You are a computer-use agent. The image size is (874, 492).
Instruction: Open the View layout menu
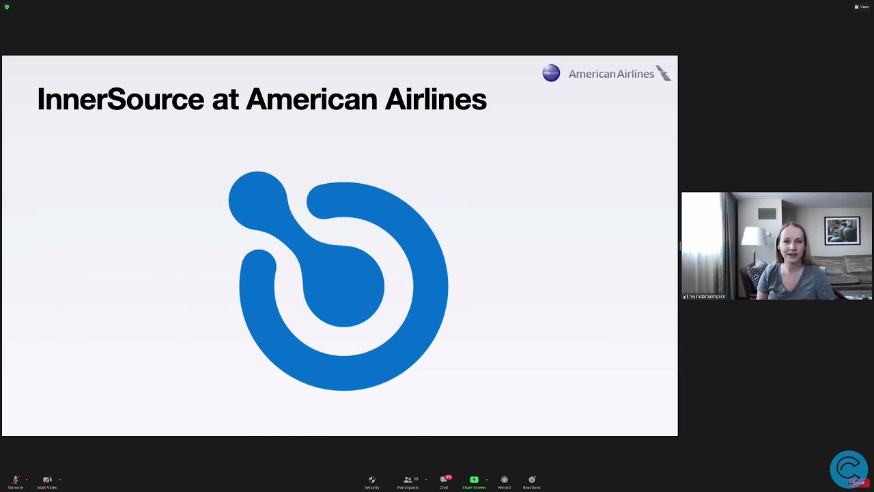pyautogui.click(x=862, y=7)
